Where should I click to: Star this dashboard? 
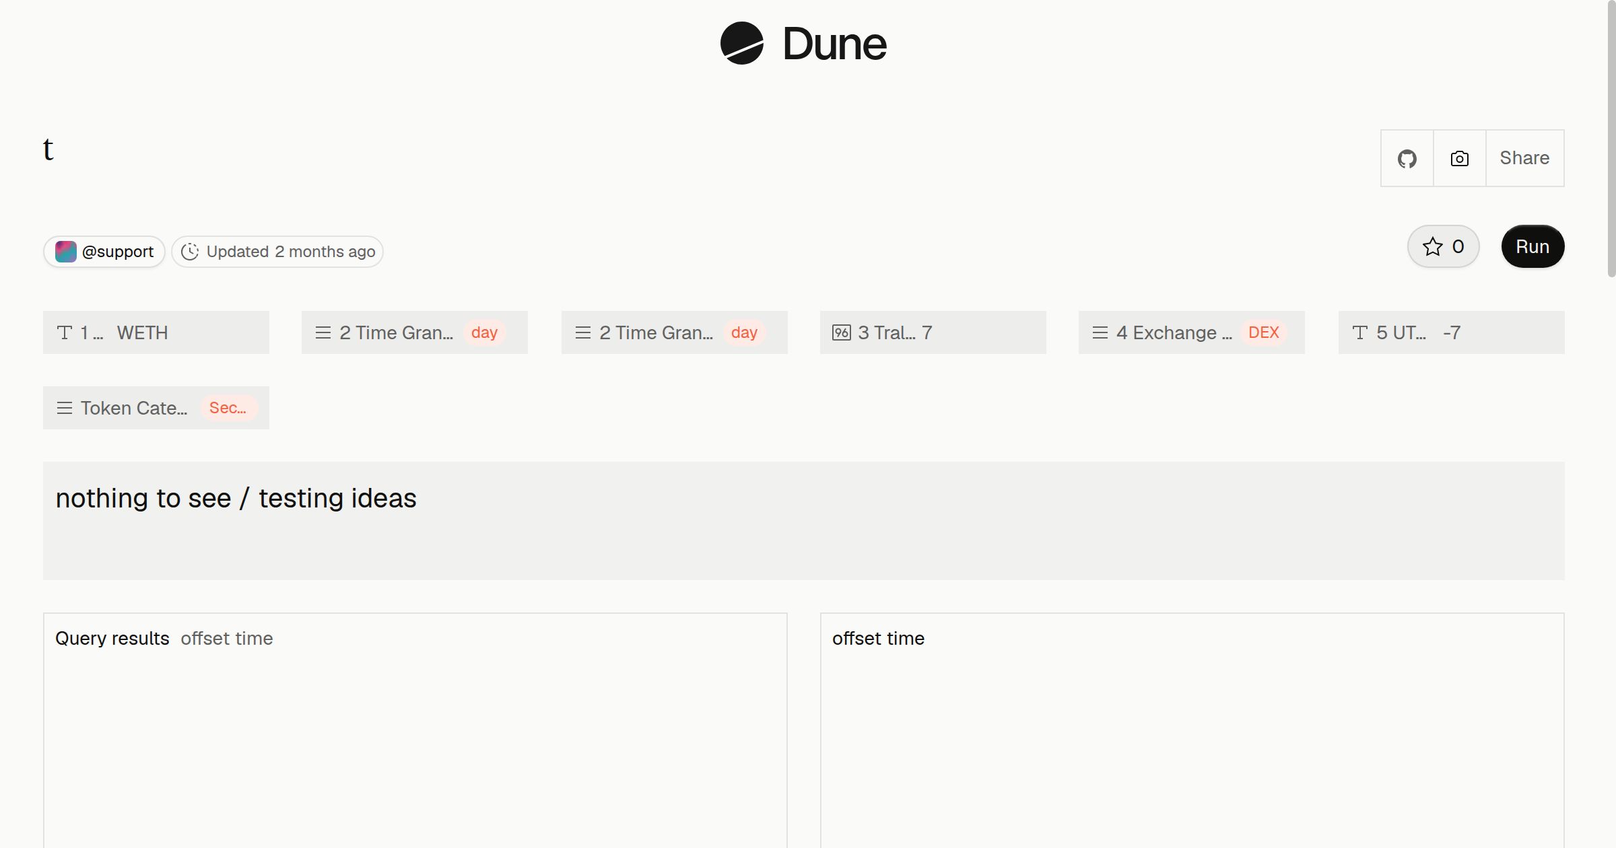point(1443,246)
